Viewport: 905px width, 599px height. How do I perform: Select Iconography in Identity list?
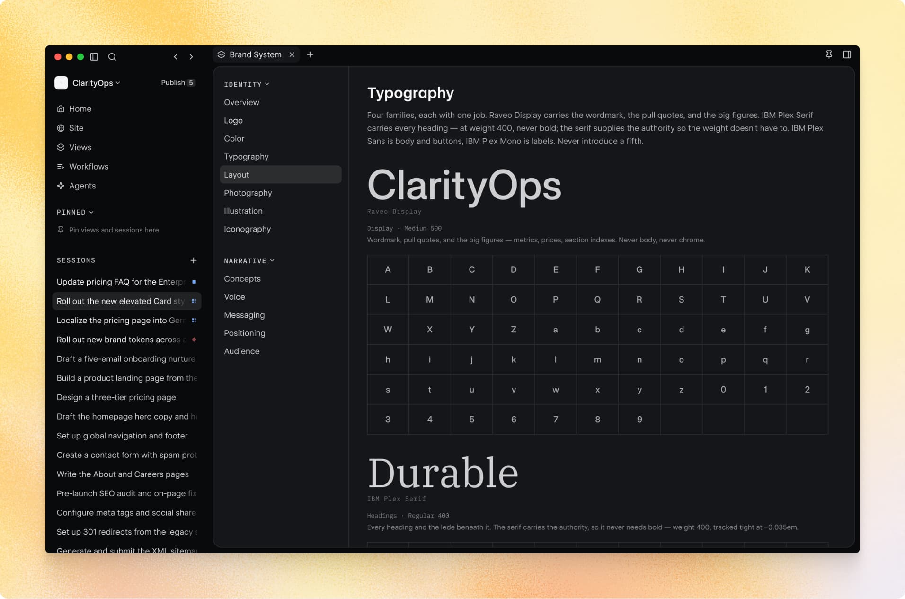pos(281,229)
